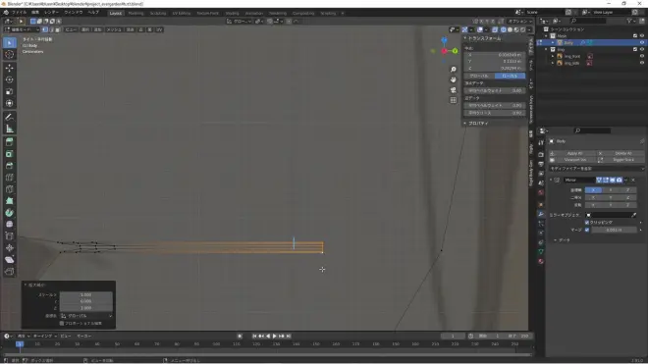648x364 pixels.
Task: Hide the Body object via eye icon
Action: pos(642,42)
